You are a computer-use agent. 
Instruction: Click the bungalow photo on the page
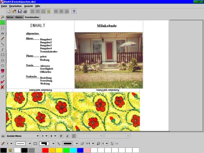109,60
